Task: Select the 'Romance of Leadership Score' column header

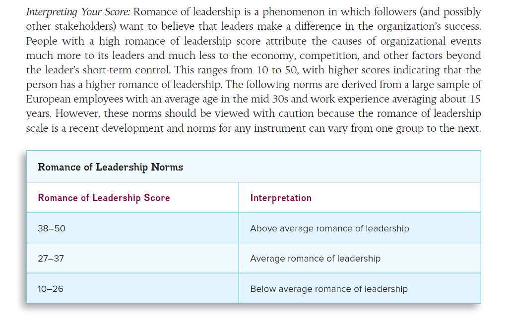Action: [104, 198]
